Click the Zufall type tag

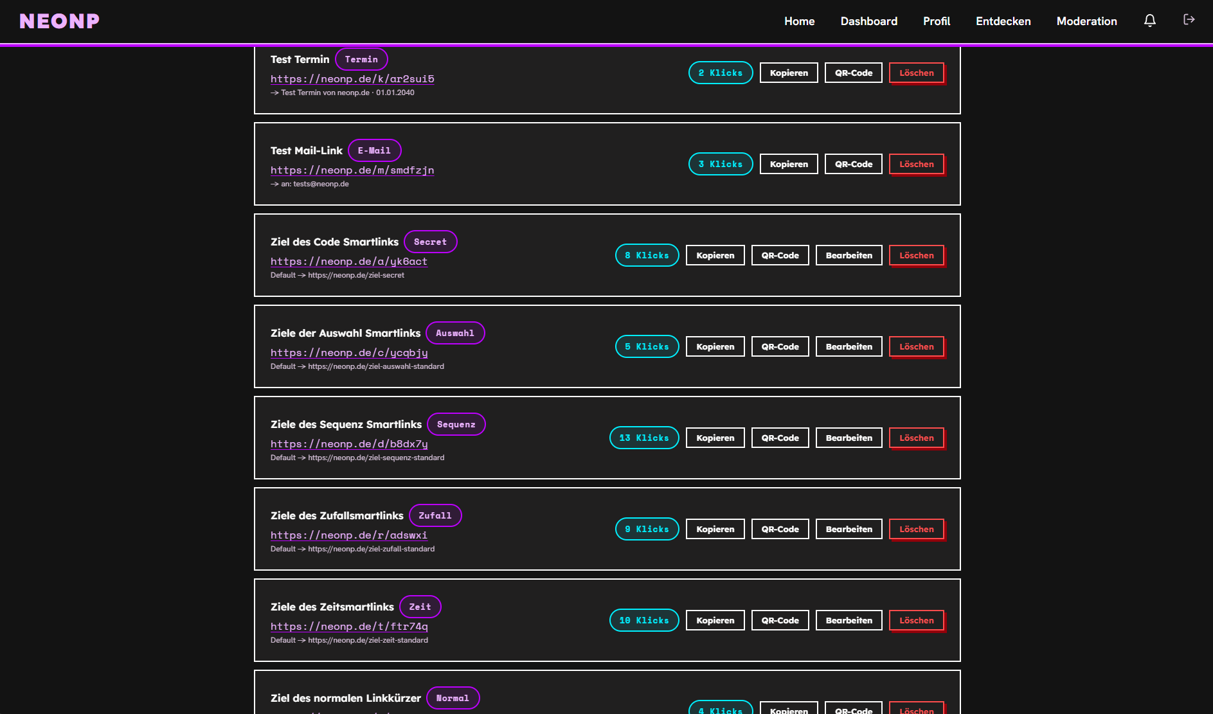point(435,515)
